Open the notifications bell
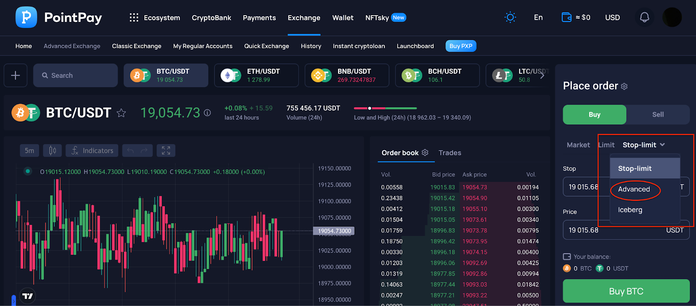696x306 pixels. click(x=644, y=17)
